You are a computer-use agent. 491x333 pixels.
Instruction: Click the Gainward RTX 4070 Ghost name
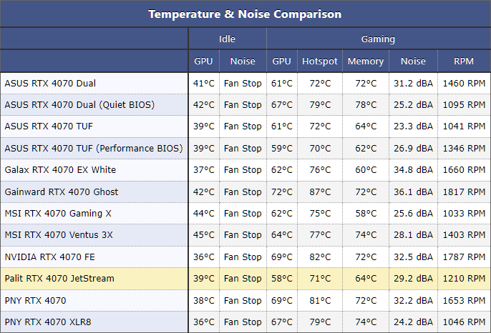click(62, 192)
